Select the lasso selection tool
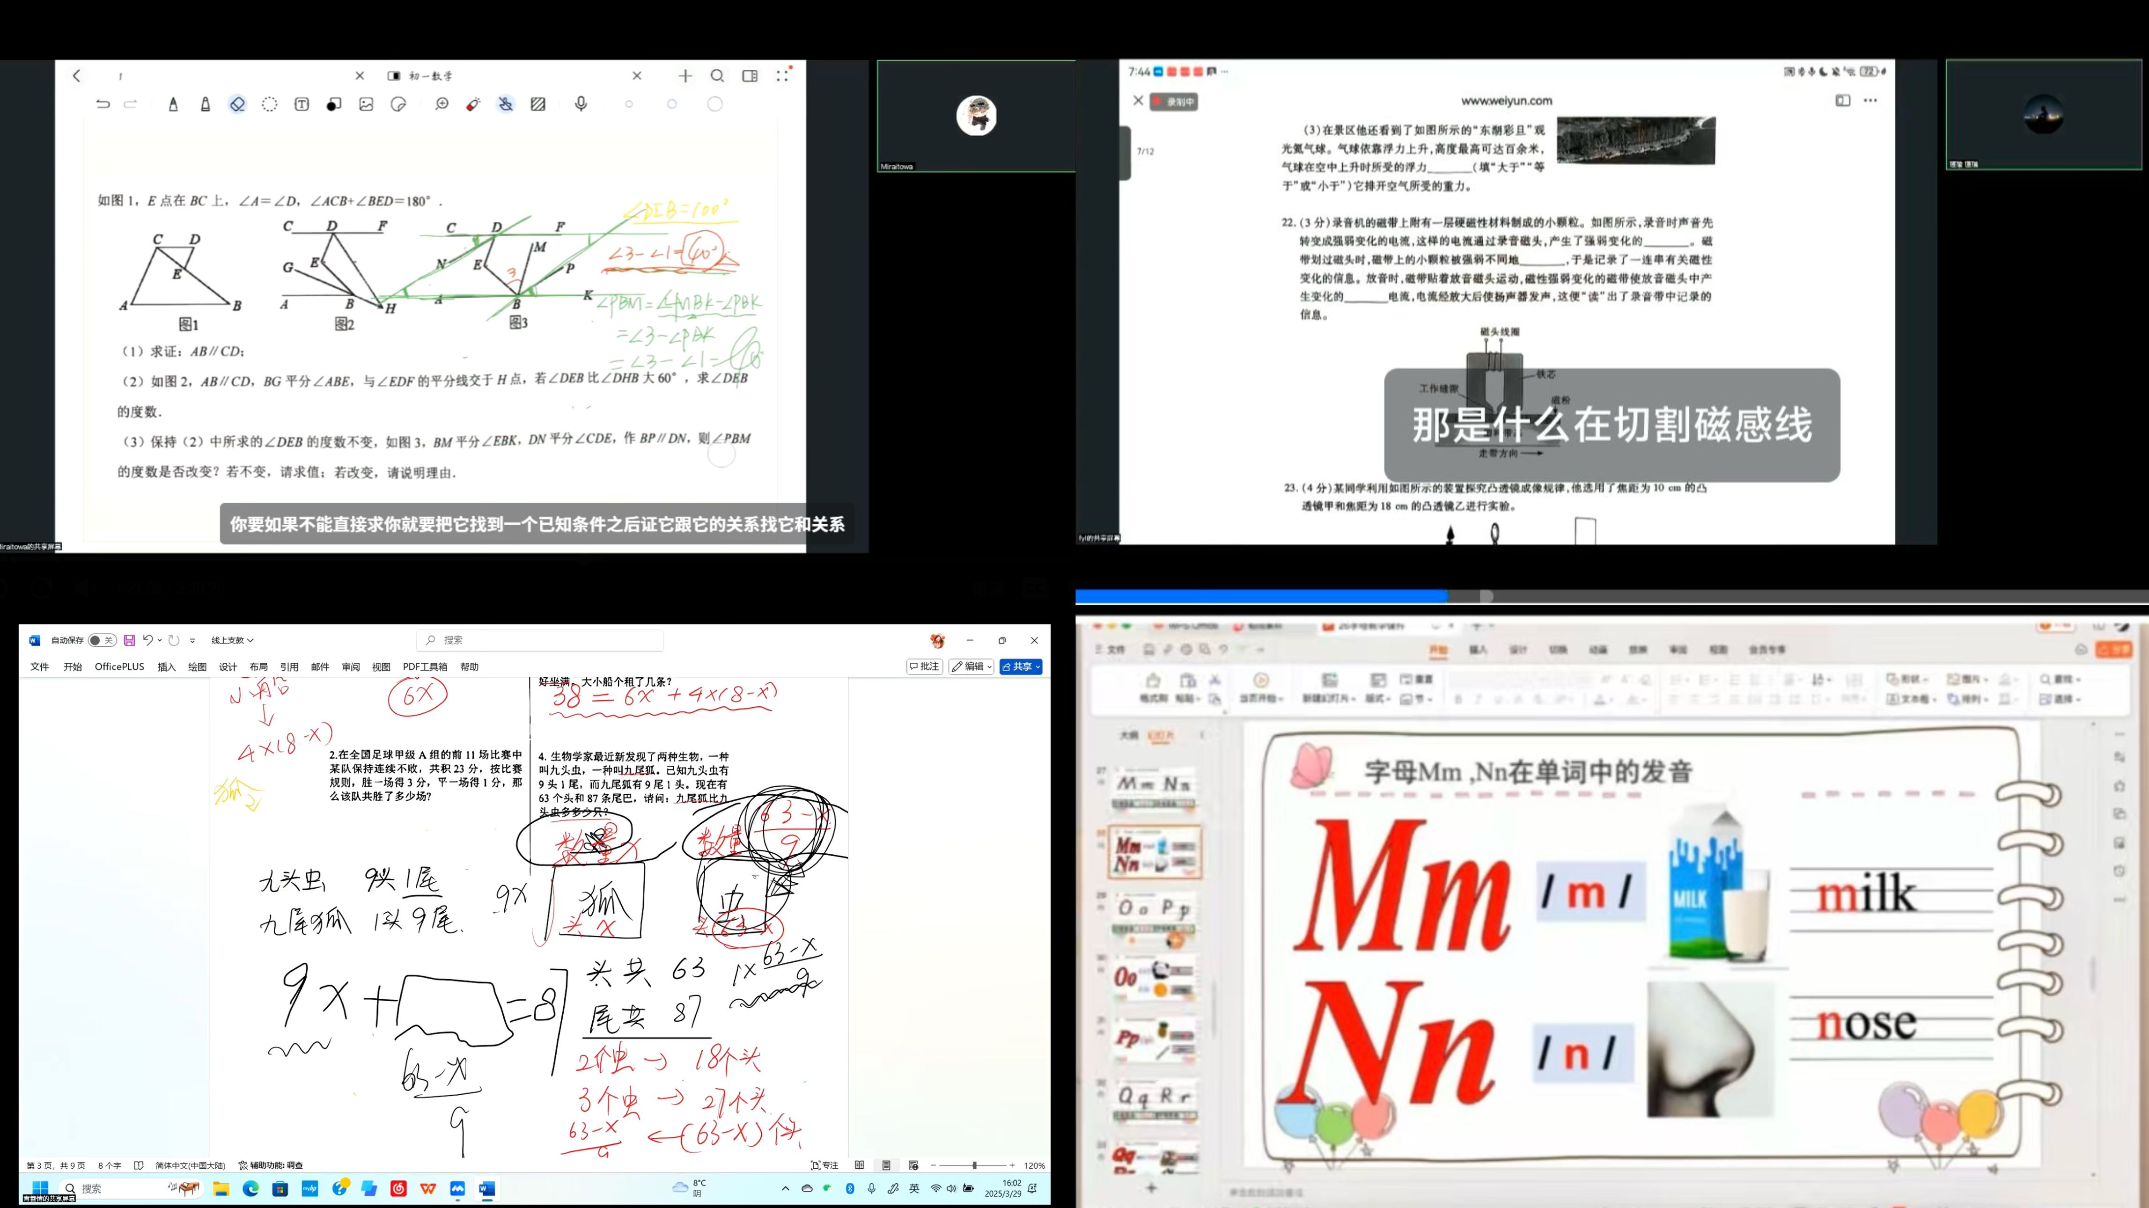This screenshot has width=2149, height=1208. pos(270,104)
